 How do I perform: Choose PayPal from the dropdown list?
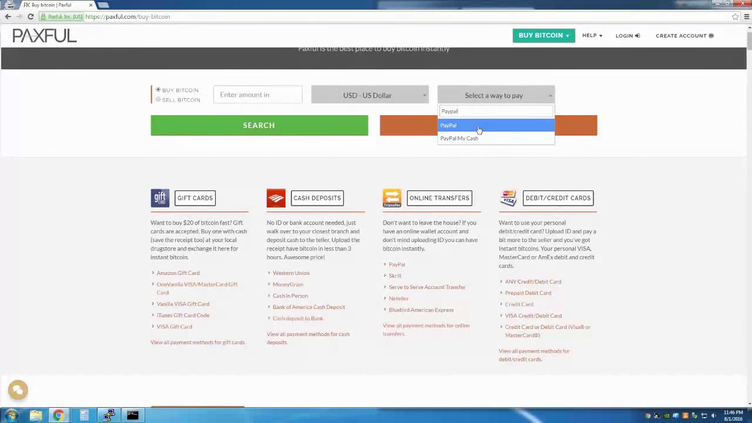[496, 125]
